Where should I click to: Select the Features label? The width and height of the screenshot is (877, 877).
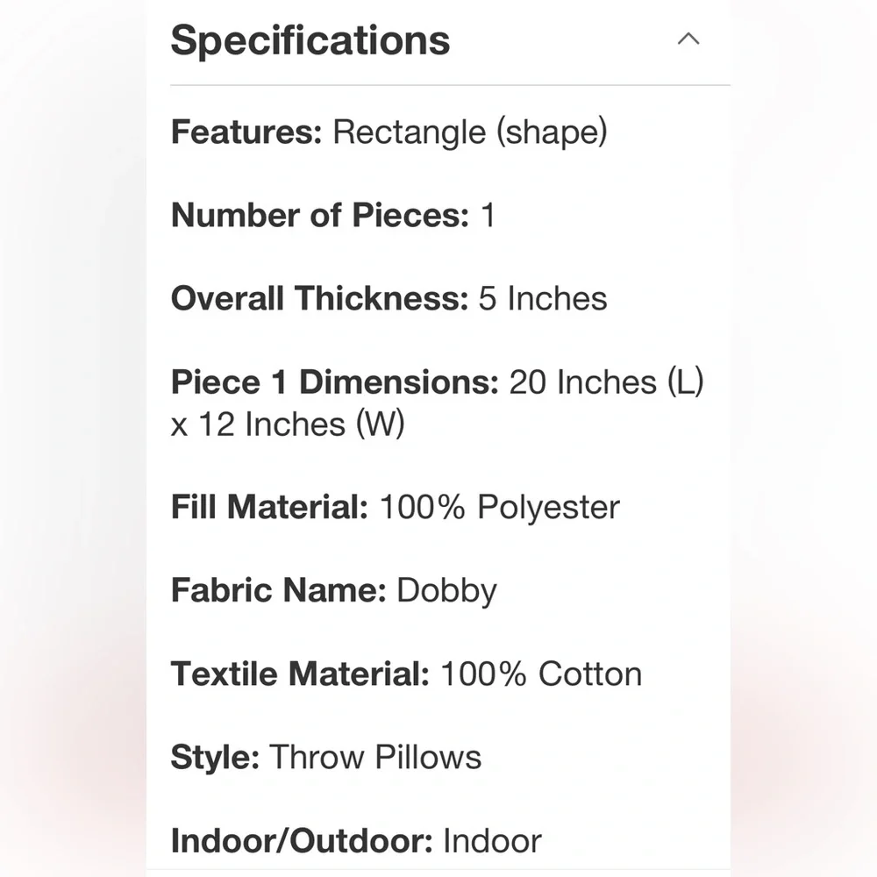click(x=246, y=132)
